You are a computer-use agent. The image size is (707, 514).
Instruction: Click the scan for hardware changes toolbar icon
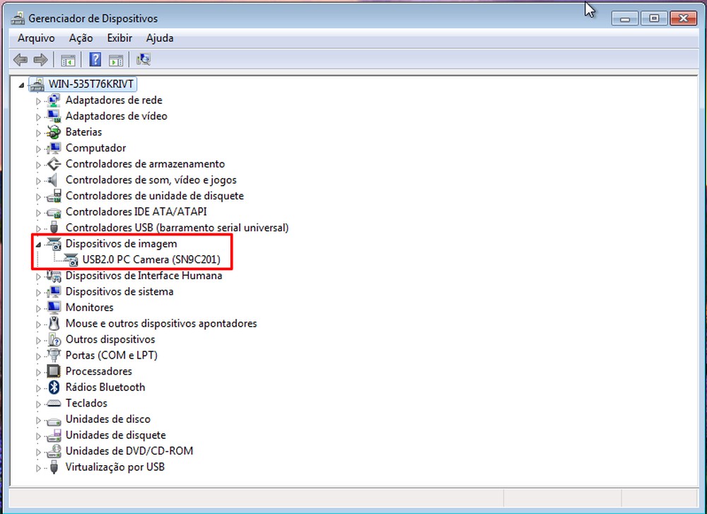143,59
